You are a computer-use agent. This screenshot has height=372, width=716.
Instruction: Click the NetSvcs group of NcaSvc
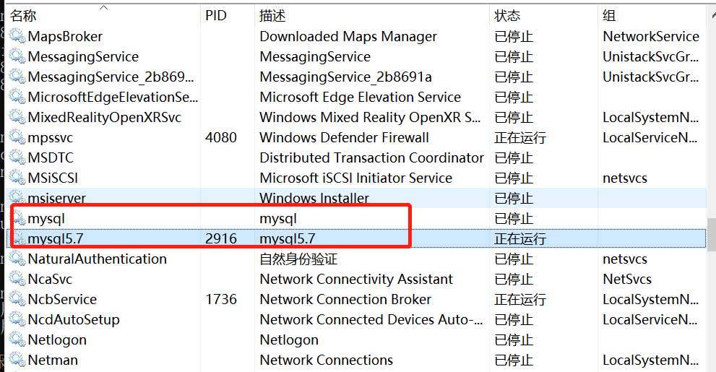tap(627, 279)
